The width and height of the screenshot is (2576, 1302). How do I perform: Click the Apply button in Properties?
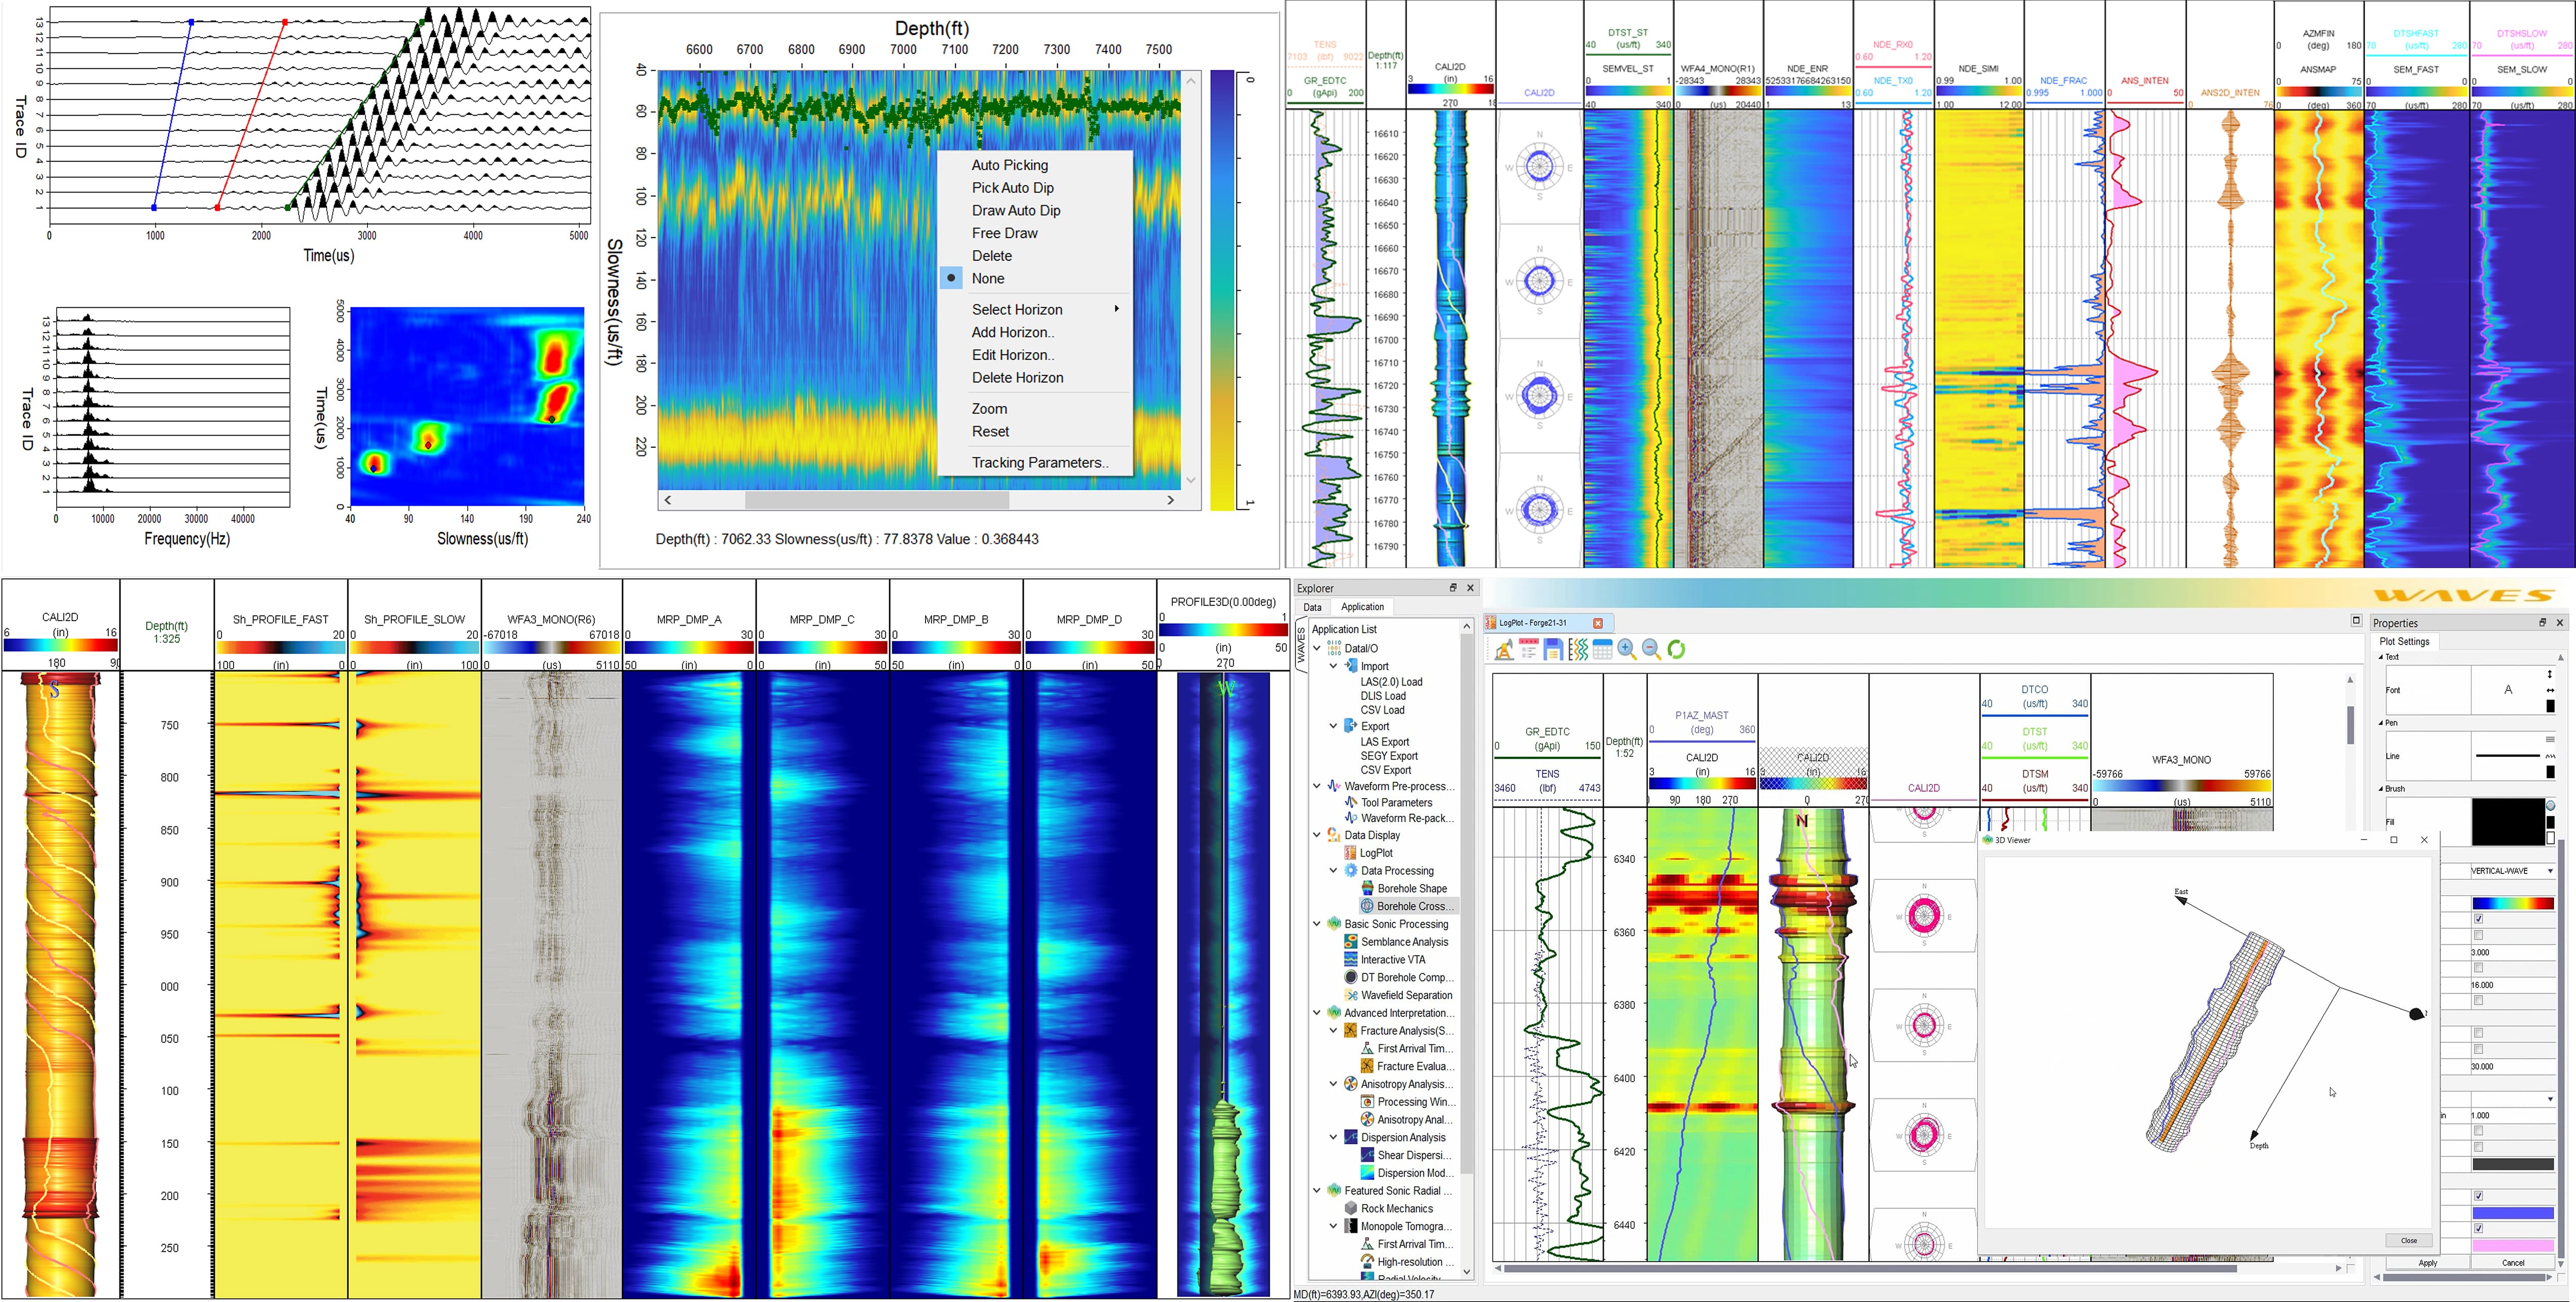click(2427, 1263)
